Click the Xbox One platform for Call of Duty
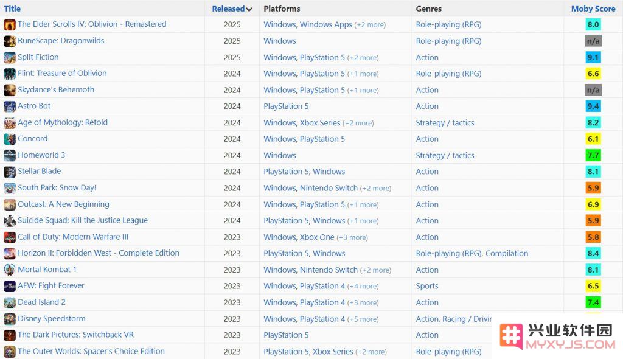623x359 pixels. [x=317, y=237]
